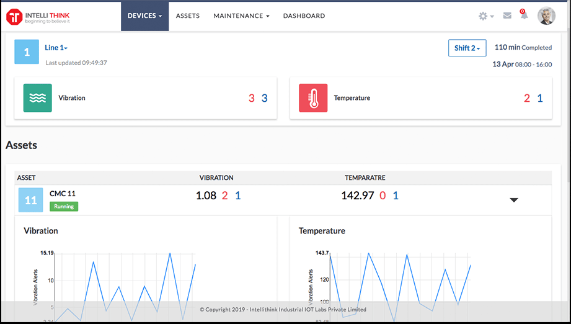571x324 pixels.
Task: Open the user profile avatar
Action: pos(546,16)
